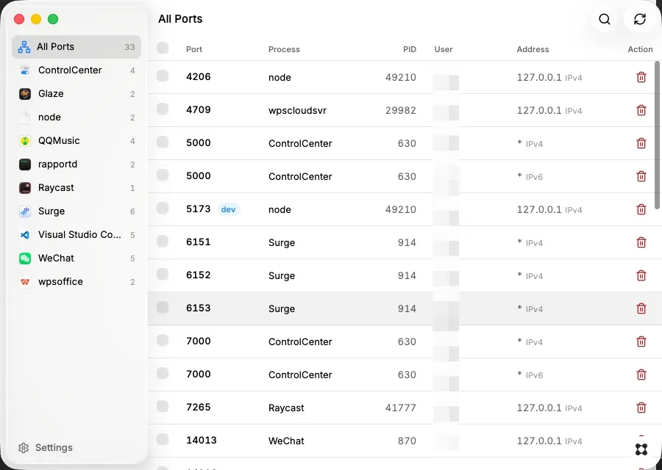Click the 127.0.0.1 address of port 7265
Viewport: 662px width, 470px height.
pos(539,408)
